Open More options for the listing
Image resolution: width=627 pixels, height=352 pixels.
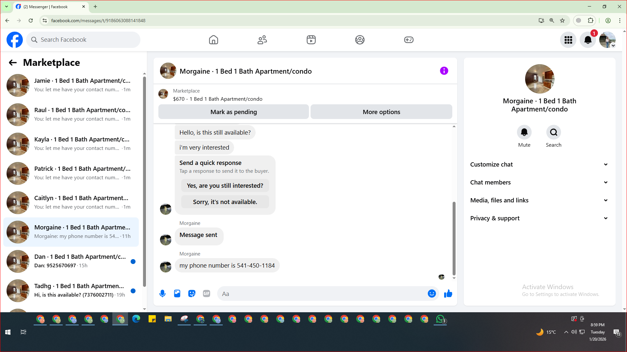(381, 112)
